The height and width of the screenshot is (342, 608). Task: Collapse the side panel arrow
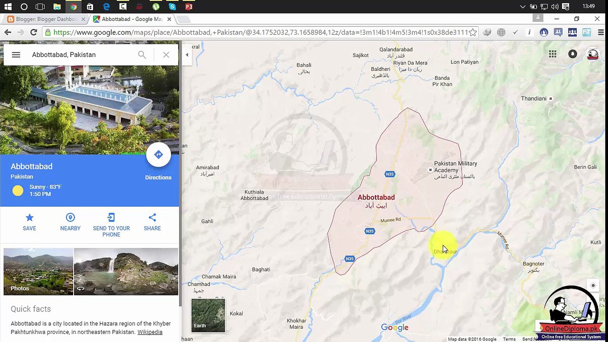(x=187, y=55)
